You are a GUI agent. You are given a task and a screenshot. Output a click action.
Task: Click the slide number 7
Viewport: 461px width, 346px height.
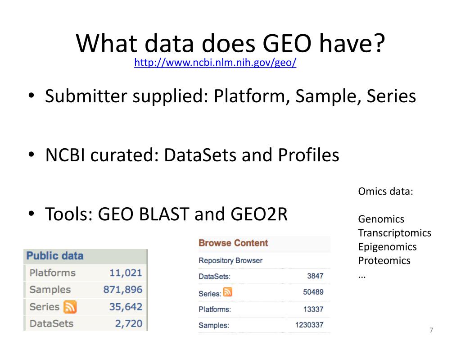click(x=431, y=330)
